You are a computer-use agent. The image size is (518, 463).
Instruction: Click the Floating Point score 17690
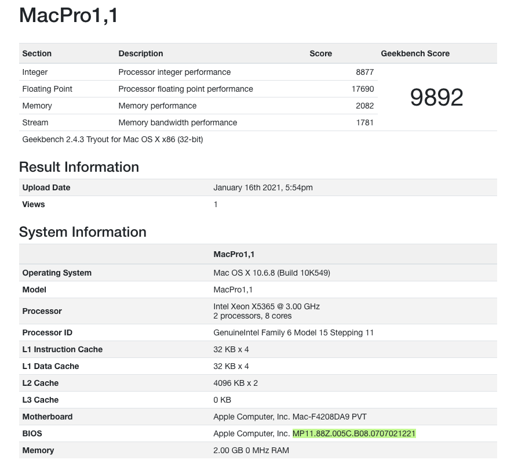tap(362, 89)
